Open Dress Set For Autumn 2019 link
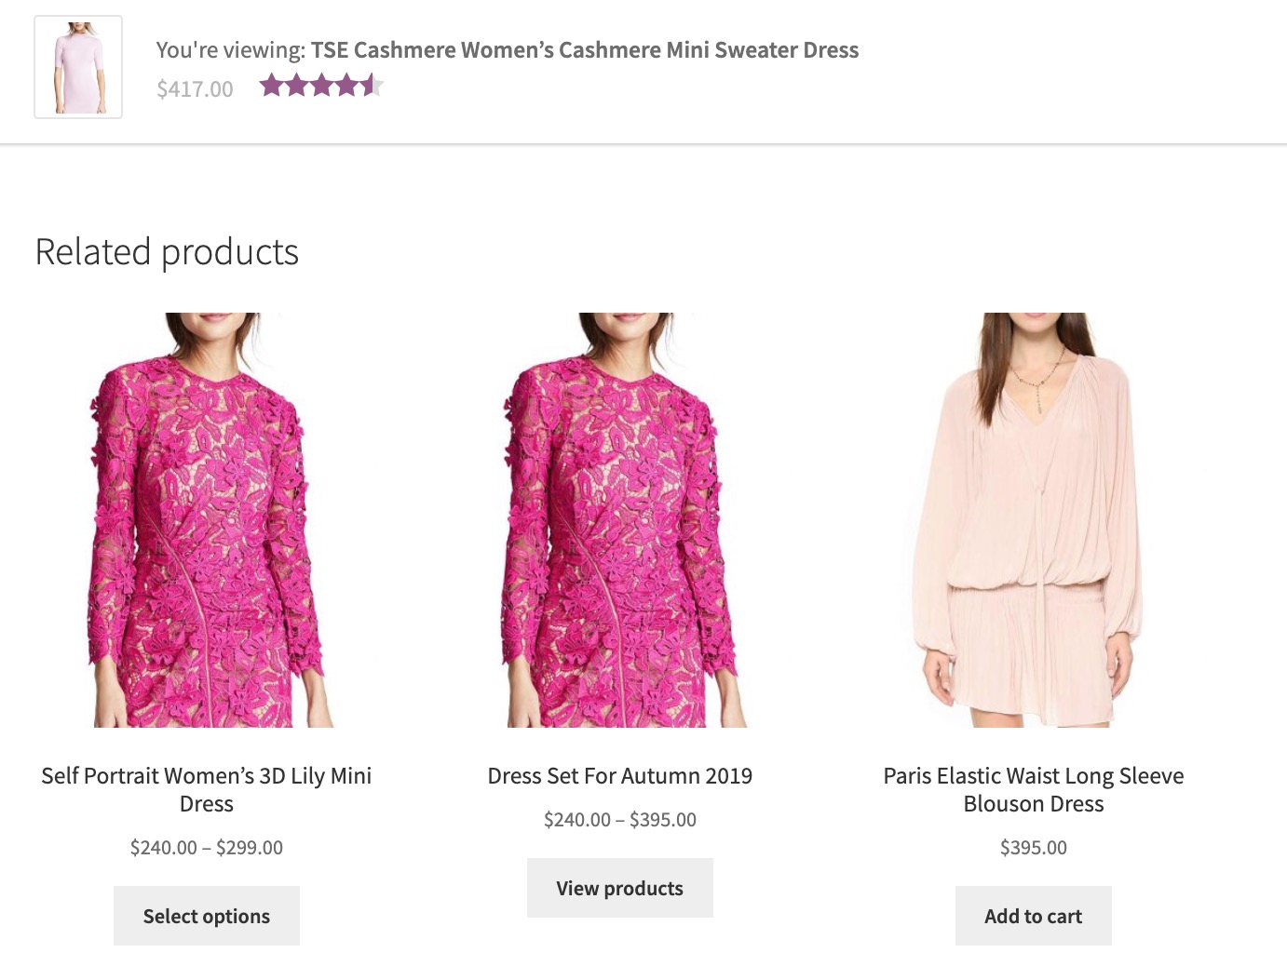This screenshot has width=1287, height=966. coord(620,776)
